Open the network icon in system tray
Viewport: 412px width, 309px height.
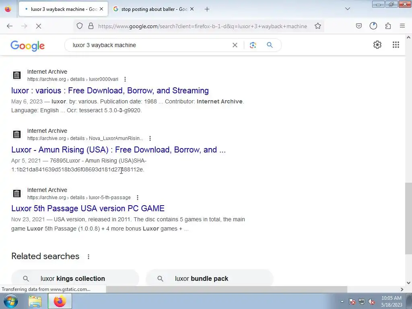pyautogui.click(x=362, y=302)
